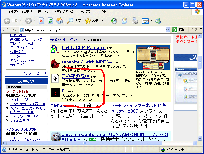Open Forward button history dropdown arrow
This screenshot has width=204, height=154.
(x=35, y=21)
